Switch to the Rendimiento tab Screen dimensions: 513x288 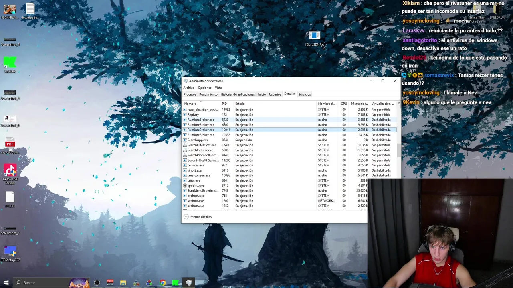tap(208, 94)
